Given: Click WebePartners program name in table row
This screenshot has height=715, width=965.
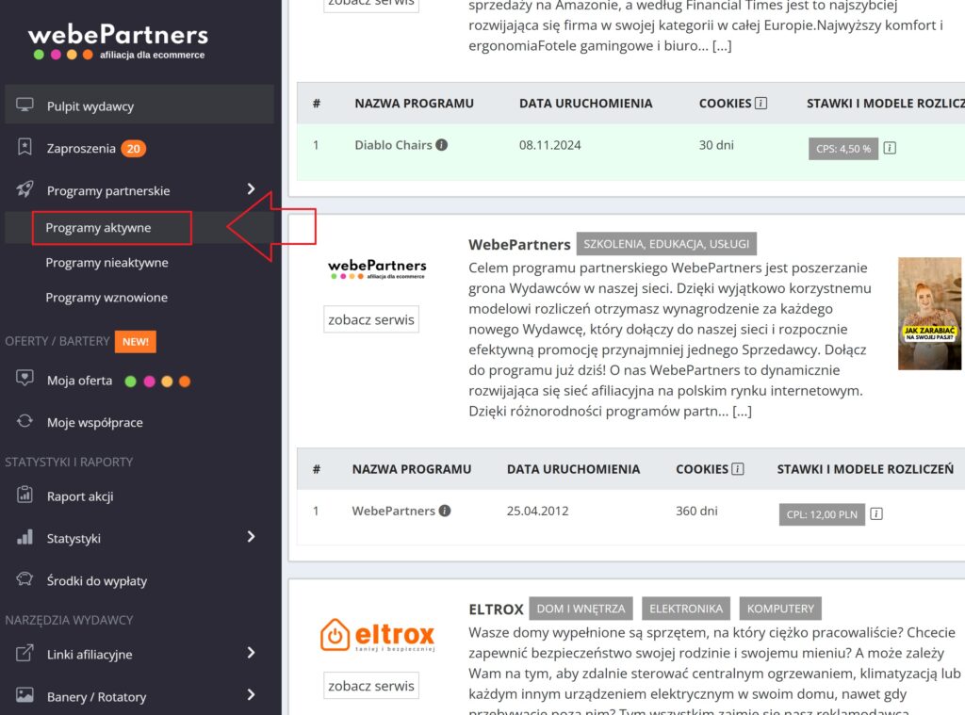Looking at the screenshot, I should (393, 511).
